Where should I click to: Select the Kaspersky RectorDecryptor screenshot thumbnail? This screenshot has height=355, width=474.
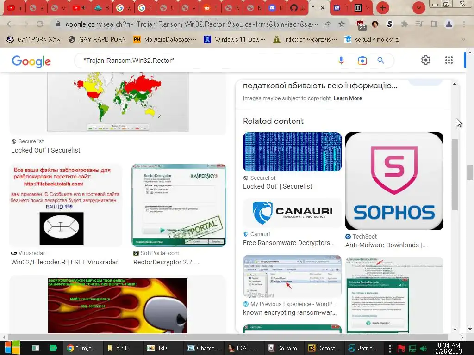click(x=179, y=205)
